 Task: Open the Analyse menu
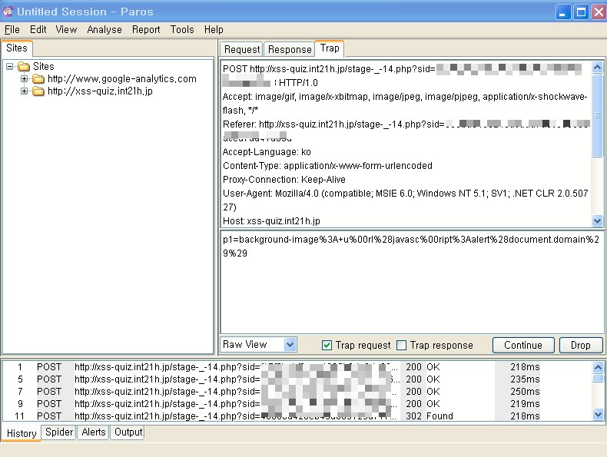pos(104,29)
